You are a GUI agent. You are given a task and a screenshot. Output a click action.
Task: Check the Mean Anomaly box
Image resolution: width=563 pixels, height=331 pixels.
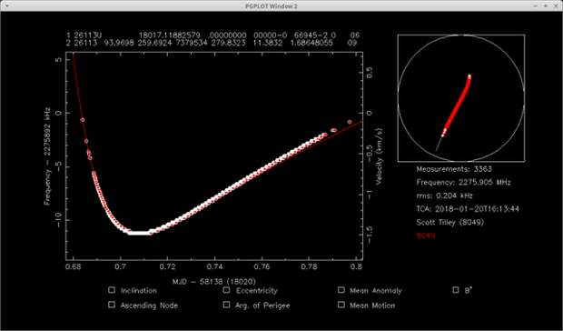coord(341,290)
